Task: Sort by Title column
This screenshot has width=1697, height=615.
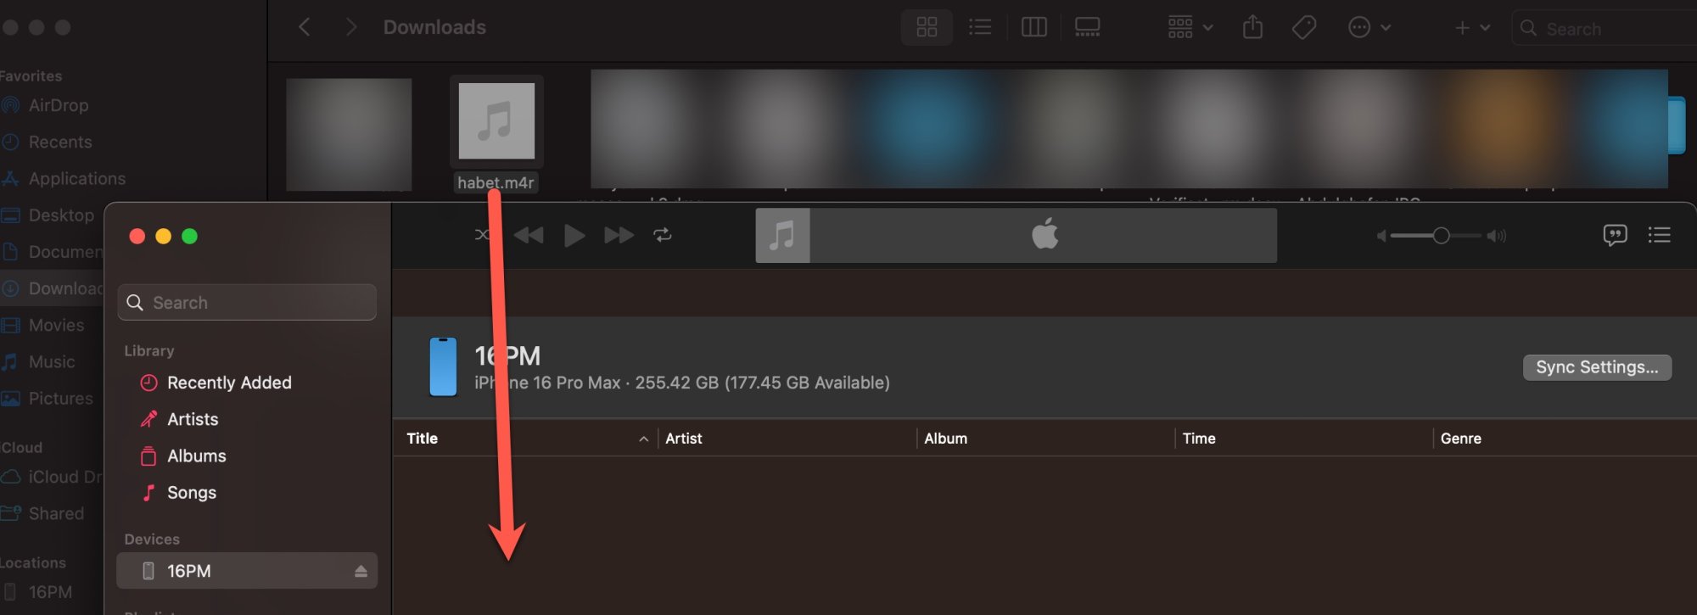Action: [x=524, y=439]
